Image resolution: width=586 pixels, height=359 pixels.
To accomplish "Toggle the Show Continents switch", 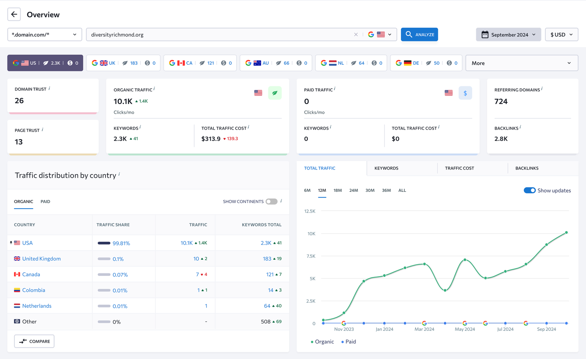I will click(272, 202).
